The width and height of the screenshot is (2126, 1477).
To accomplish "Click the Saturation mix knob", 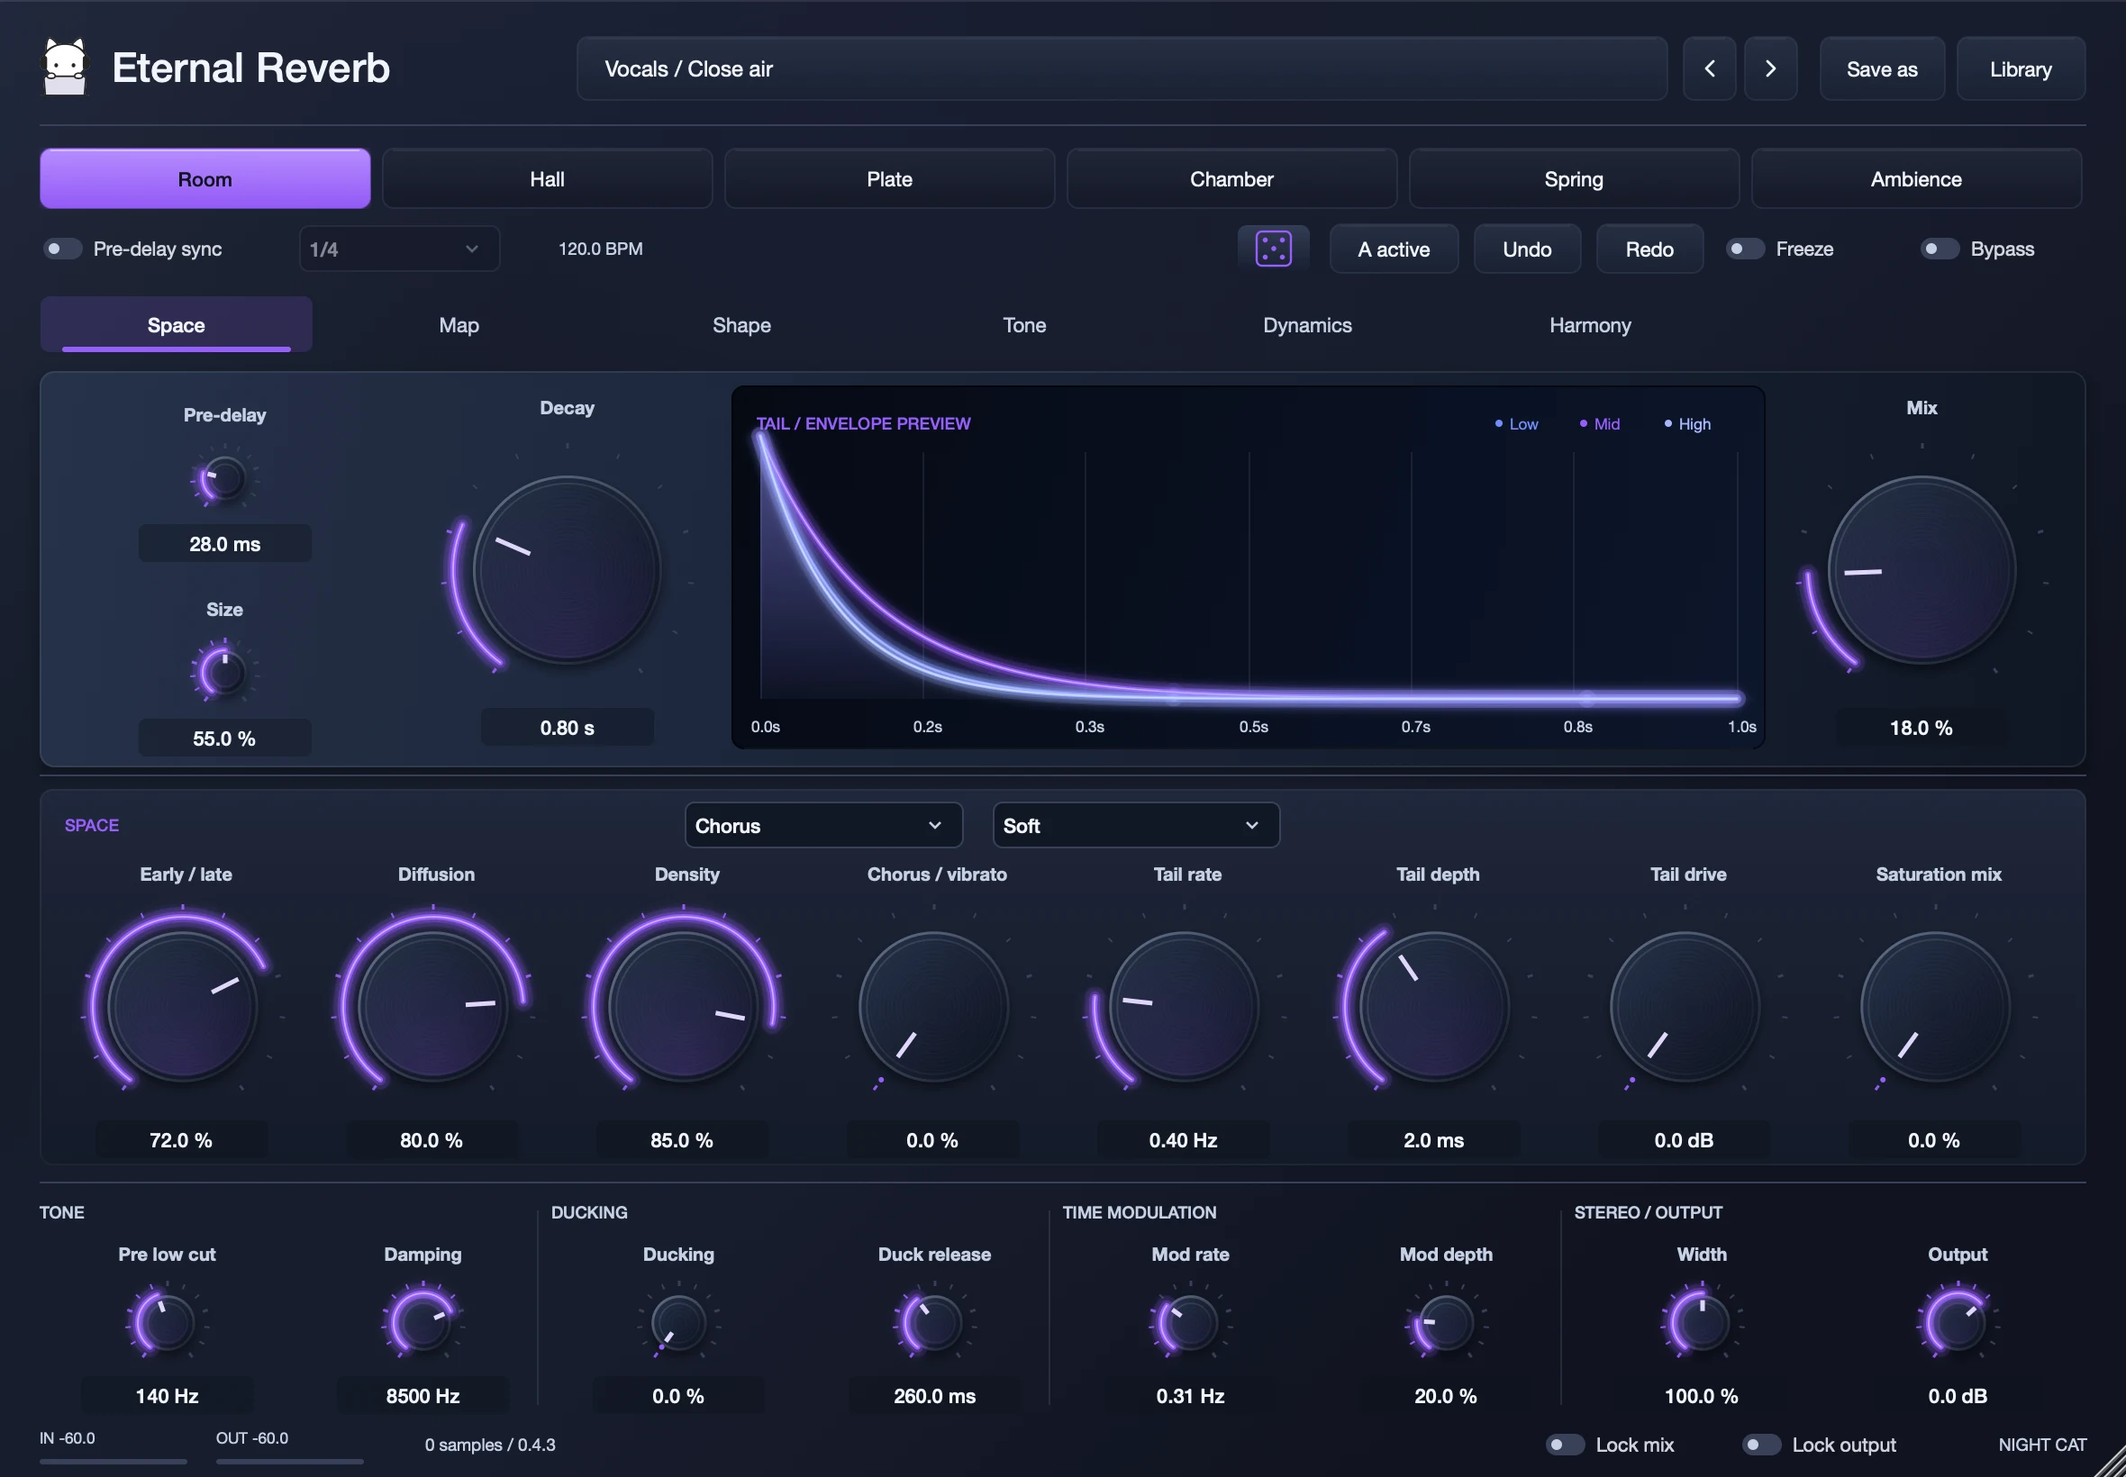I will point(1934,1005).
